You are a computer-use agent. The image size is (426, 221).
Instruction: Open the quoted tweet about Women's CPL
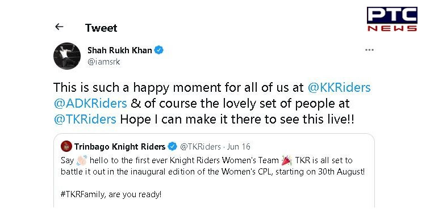pos(214,171)
